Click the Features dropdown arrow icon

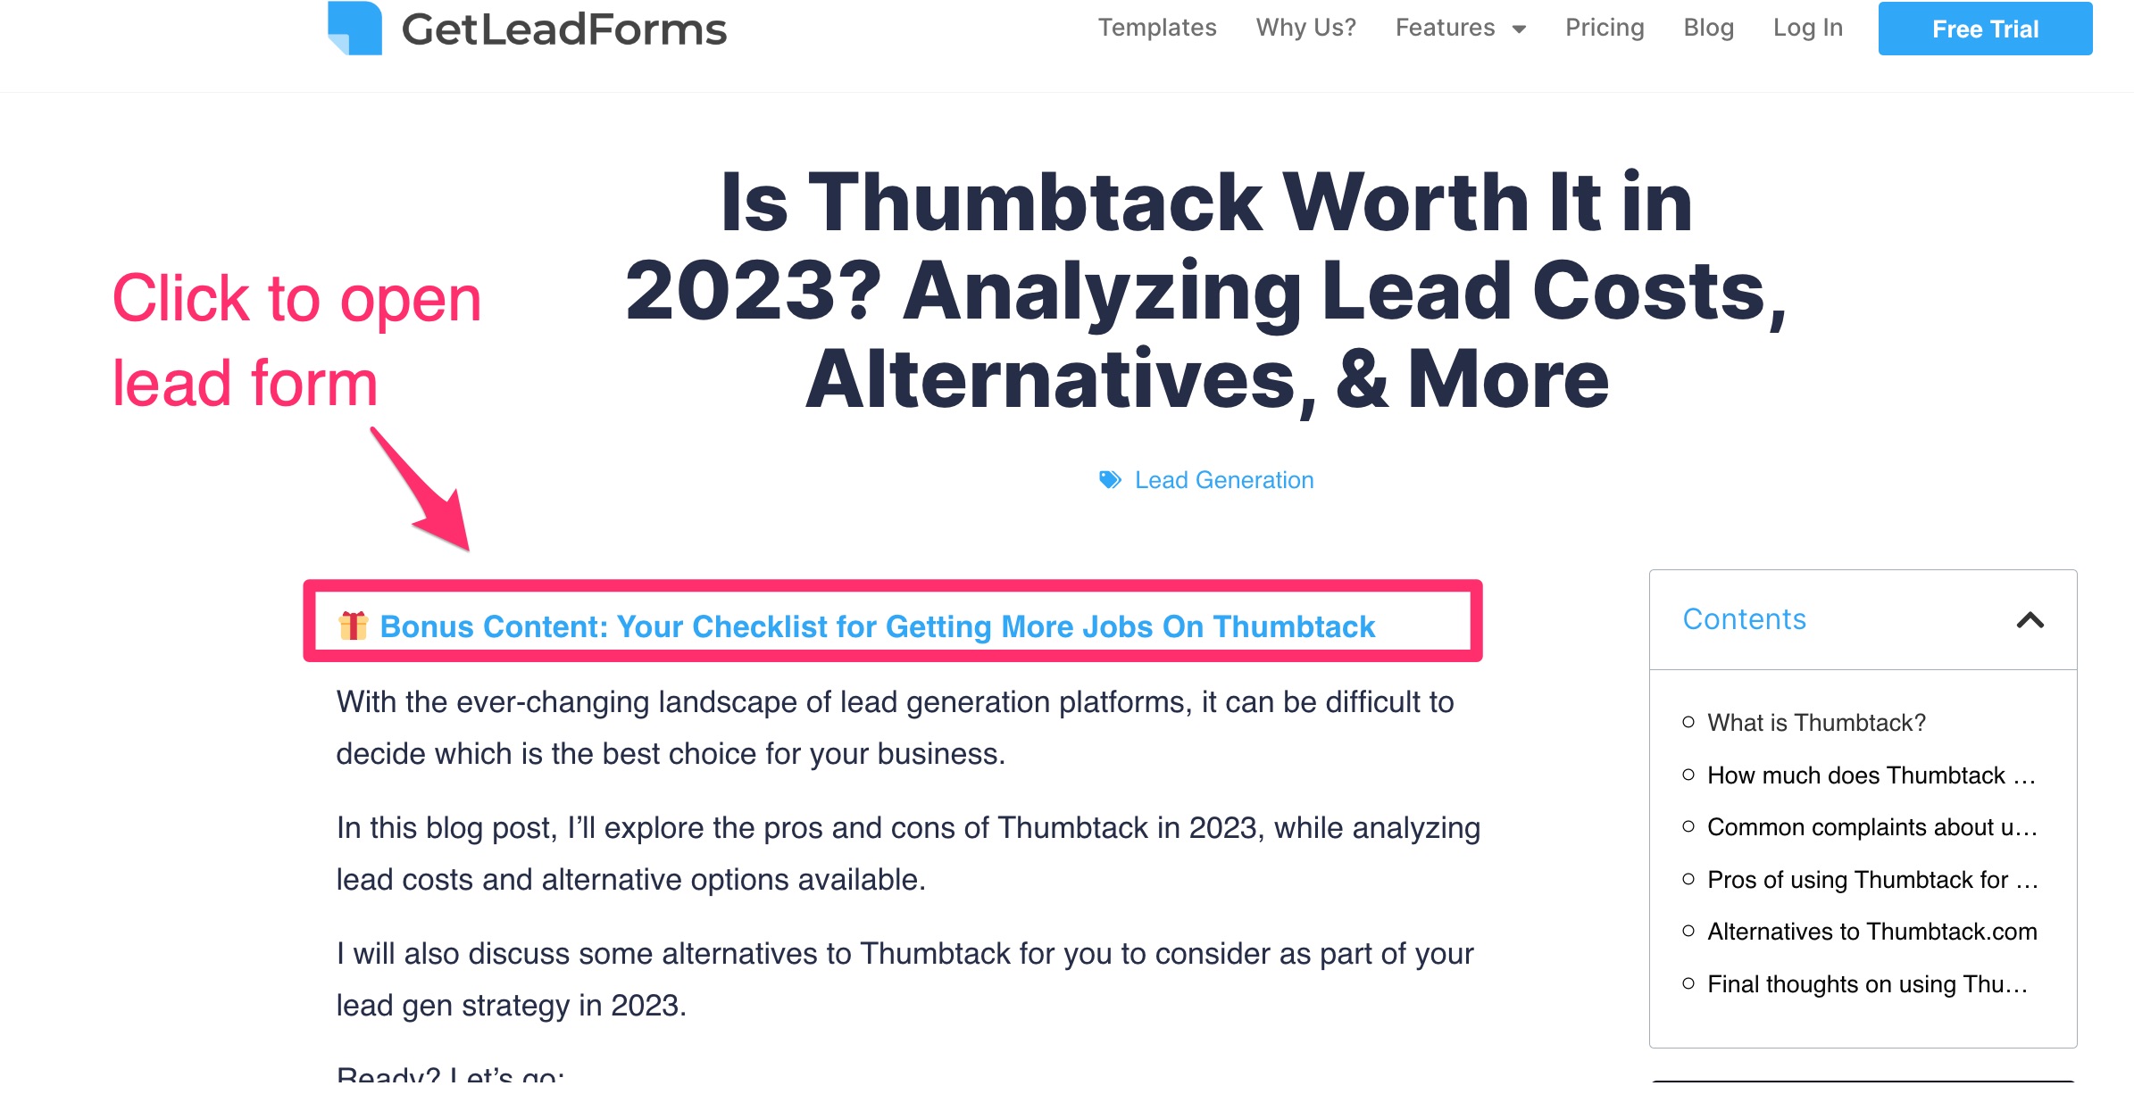(x=1521, y=27)
